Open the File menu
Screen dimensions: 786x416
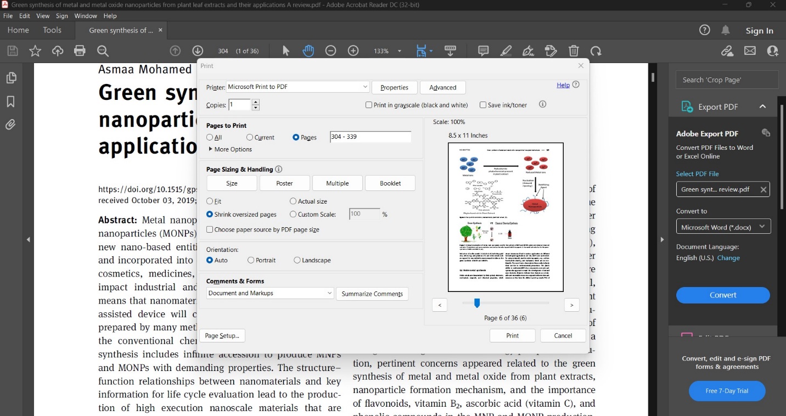[8, 16]
